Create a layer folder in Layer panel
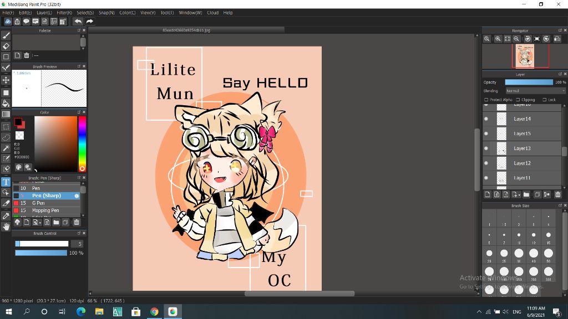 tap(526, 194)
